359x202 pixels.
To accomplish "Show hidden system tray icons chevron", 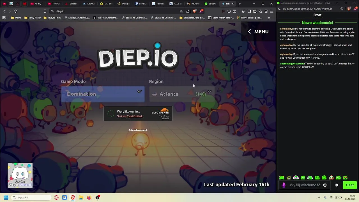I will [319, 198].
